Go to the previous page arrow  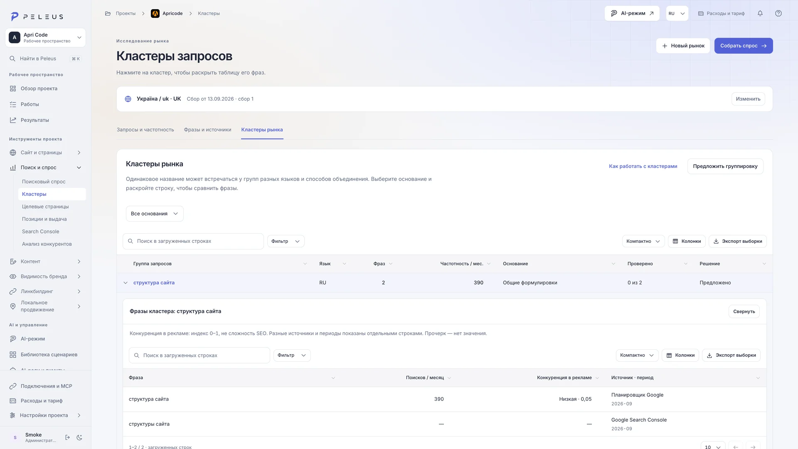pos(736,447)
